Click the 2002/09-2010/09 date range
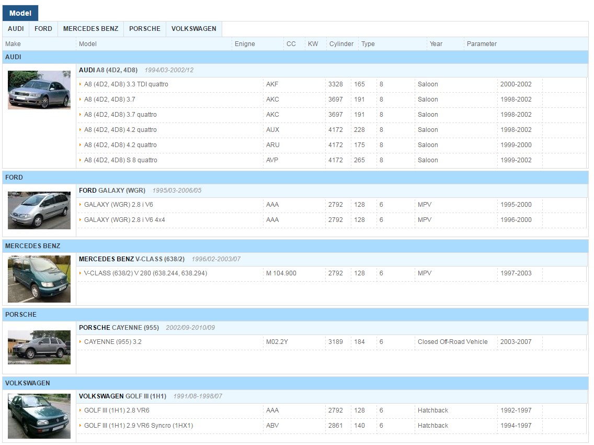The height and width of the screenshot is (445, 594). 190,328
